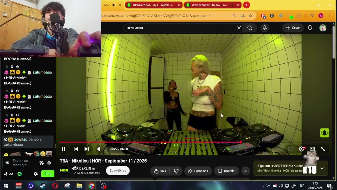This screenshot has width=337, height=190.
Task: Open the HÖR BERLIN channel avatar
Action: click(64, 170)
